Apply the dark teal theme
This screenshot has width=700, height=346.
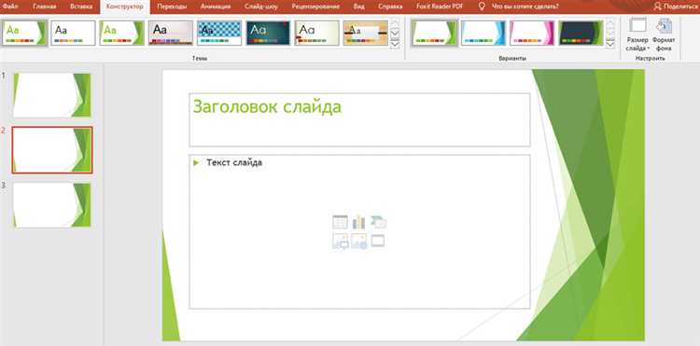pos(268,33)
